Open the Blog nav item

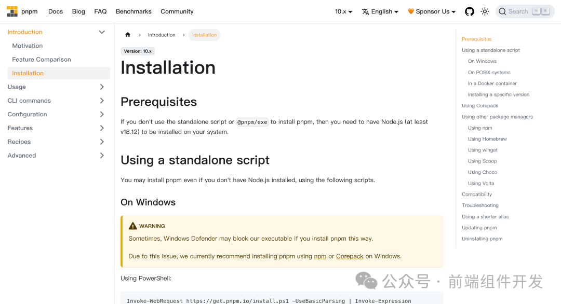(x=78, y=11)
